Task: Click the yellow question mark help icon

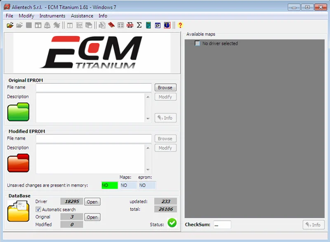Action: tap(180, 25)
